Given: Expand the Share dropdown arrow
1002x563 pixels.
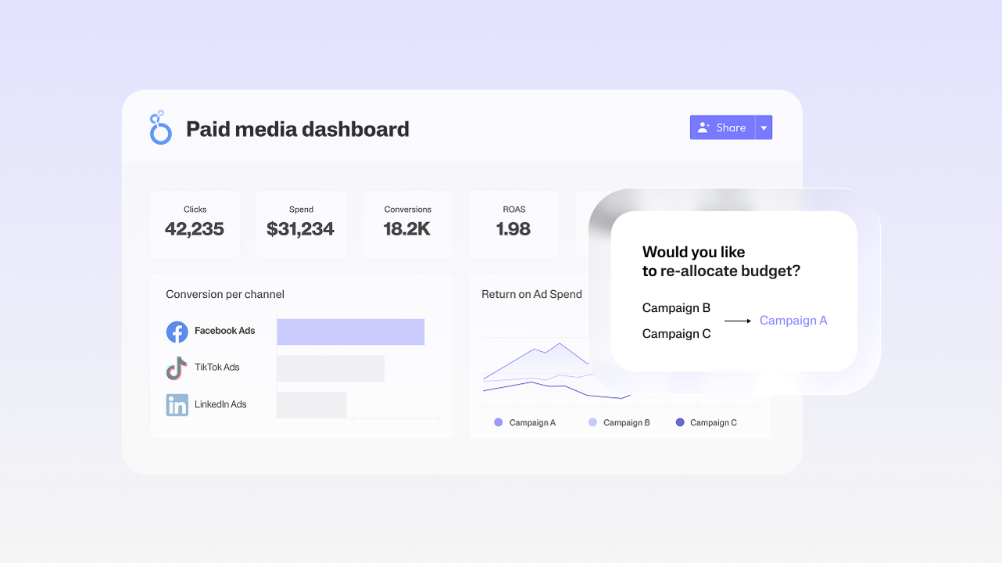Looking at the screenshot, I should tap(764, 127).
